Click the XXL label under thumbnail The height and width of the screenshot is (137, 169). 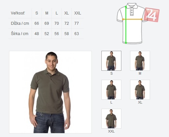coord(111,131)
